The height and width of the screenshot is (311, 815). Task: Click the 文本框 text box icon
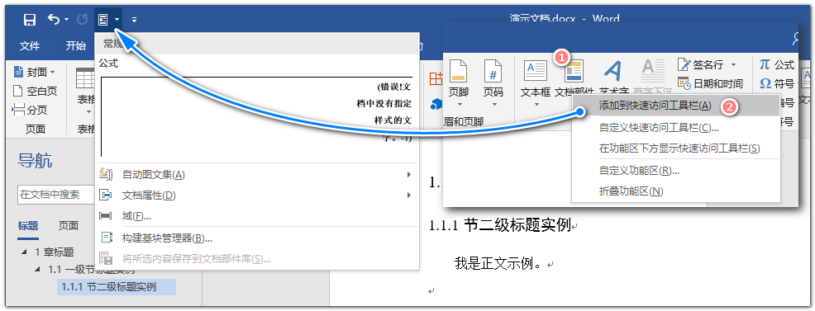pyautogui.click(x=536, y=71)
